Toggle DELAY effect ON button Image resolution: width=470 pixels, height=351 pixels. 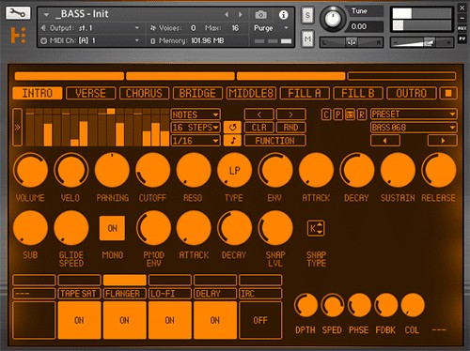click(x=215, y=320)
